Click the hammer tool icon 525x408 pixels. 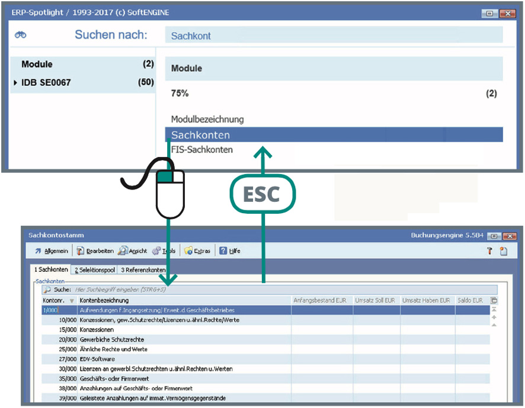(489, 251)
